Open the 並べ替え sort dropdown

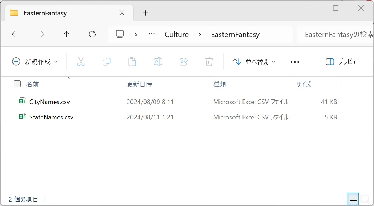click(254, 62)
